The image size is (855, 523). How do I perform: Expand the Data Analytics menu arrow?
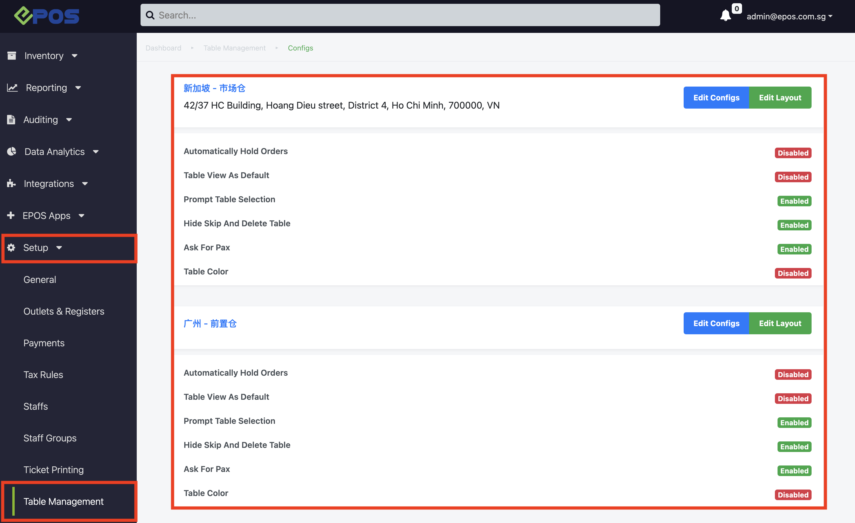pyautogui.click(x=96, y=152)
